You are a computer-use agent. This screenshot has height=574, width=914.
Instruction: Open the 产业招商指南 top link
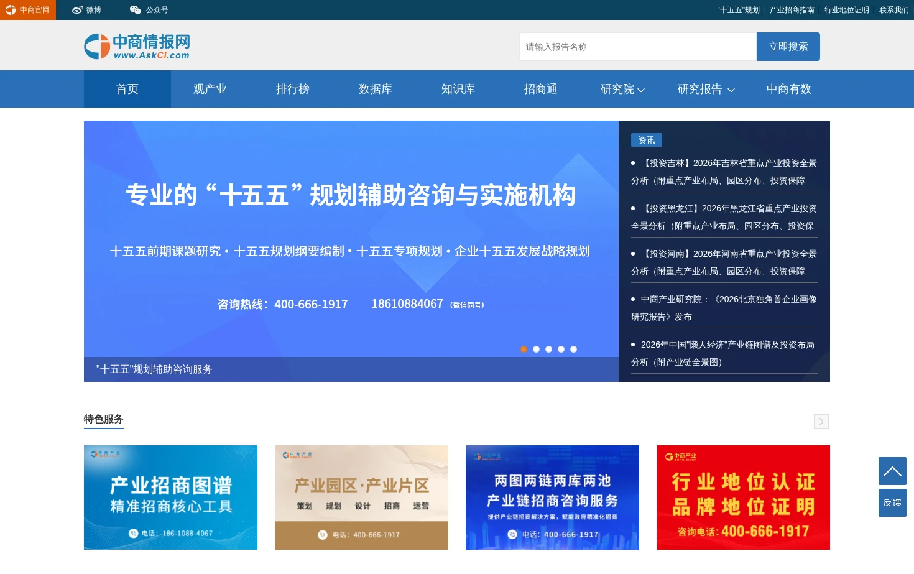[792, 10]
